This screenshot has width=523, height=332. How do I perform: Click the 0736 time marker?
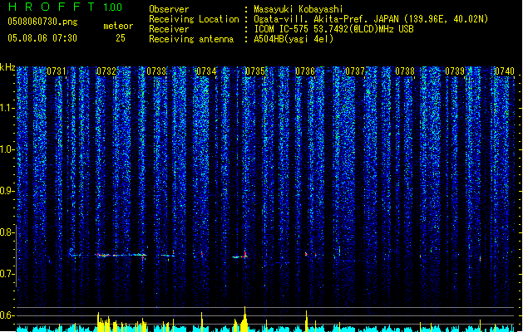click(x=305, y=71)
